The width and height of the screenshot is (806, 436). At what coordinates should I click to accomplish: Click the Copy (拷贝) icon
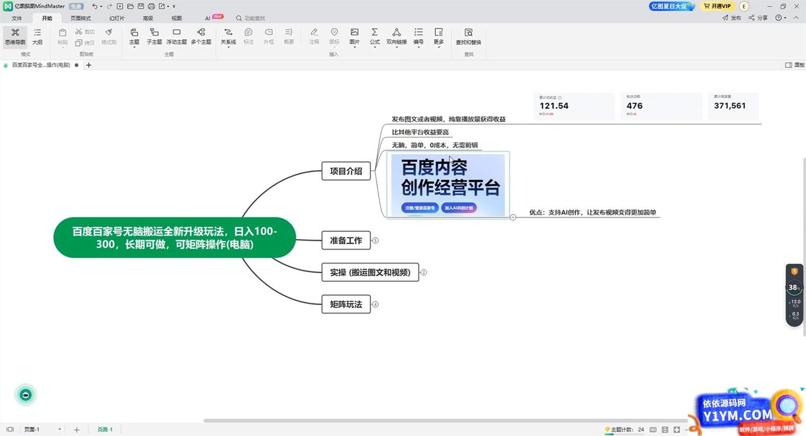[79, 43]
